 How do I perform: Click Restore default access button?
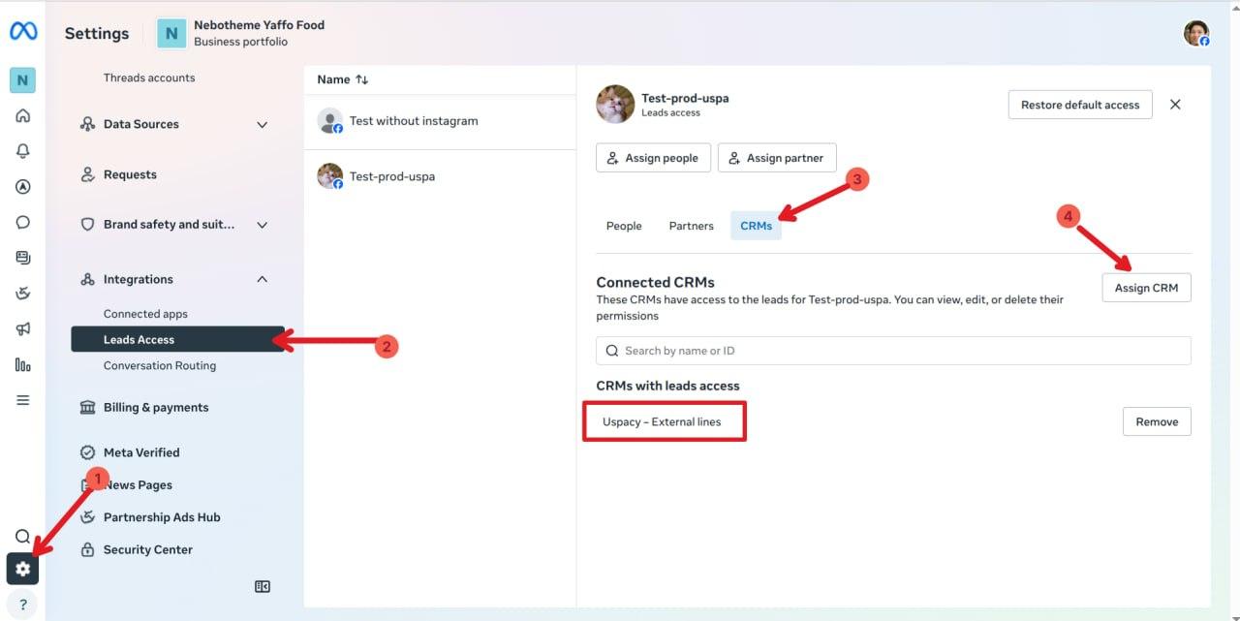click(x=1080, y=105)
